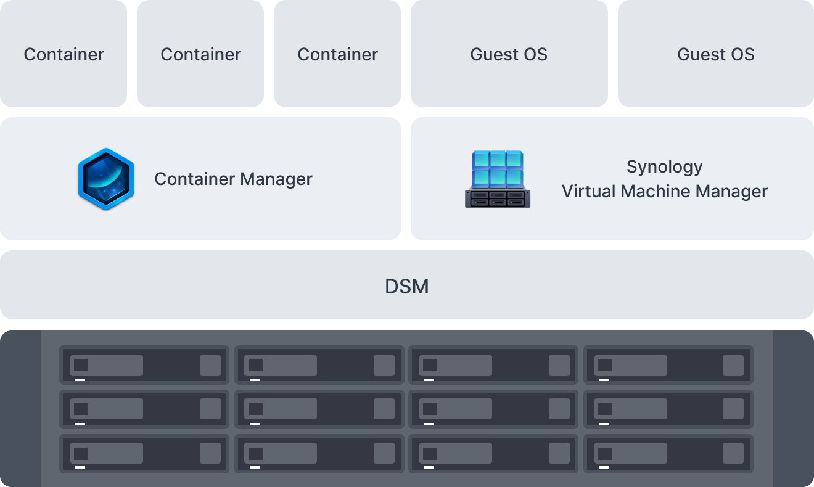The height and width of the screenshot is (487, 814).
Task: Select the third Container block
Action: pyautogui.click(x=337, y=54)
